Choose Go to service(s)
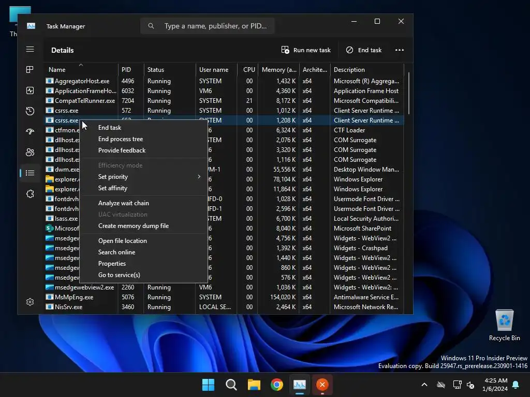Screen dimensions: 530x397 [x=144, y=276]
